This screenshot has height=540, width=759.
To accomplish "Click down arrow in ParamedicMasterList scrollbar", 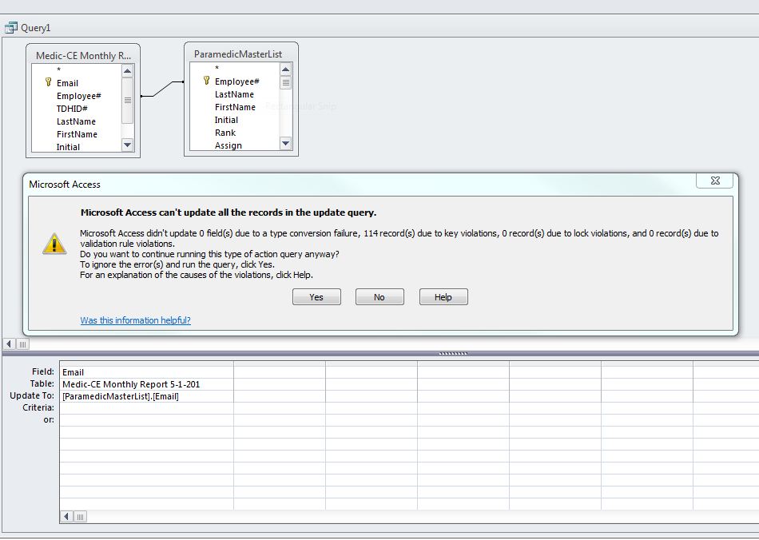I will 285,143.
